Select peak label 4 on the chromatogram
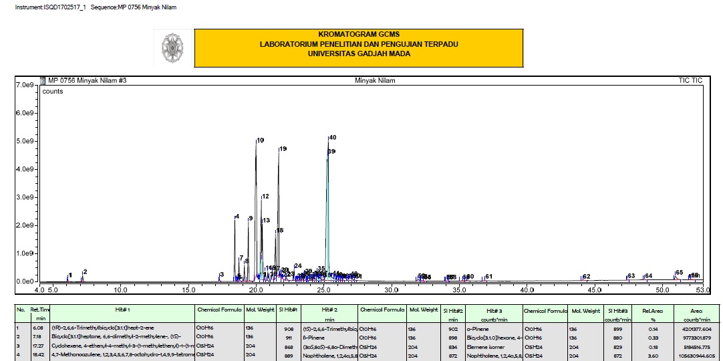Image resolution: width=723 pixels, height=361 pixels. tap(237, 216)
